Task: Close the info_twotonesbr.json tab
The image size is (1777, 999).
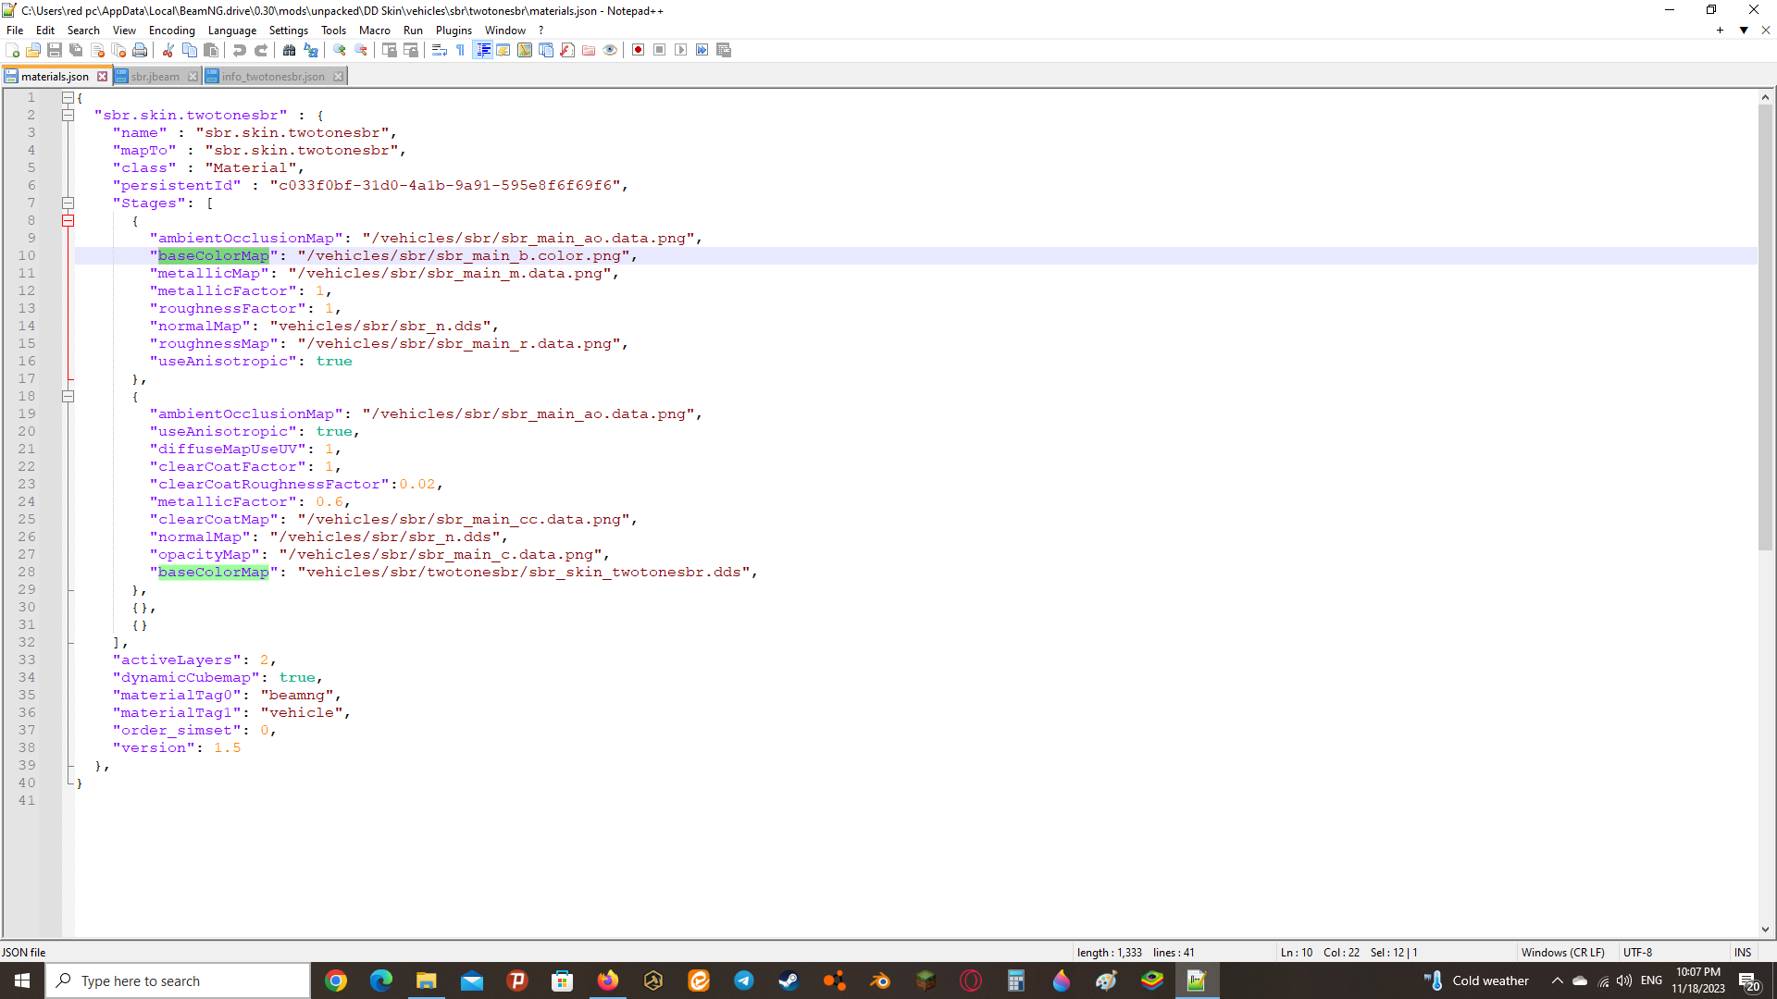Action: pos(338,77)
